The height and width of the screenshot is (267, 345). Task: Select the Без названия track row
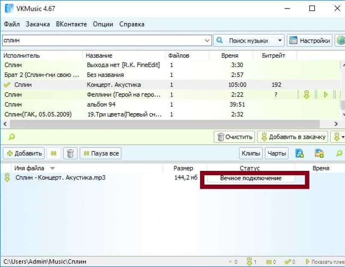(171, 75)
